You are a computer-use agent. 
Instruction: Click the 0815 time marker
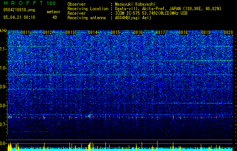[x=115, y=32]
